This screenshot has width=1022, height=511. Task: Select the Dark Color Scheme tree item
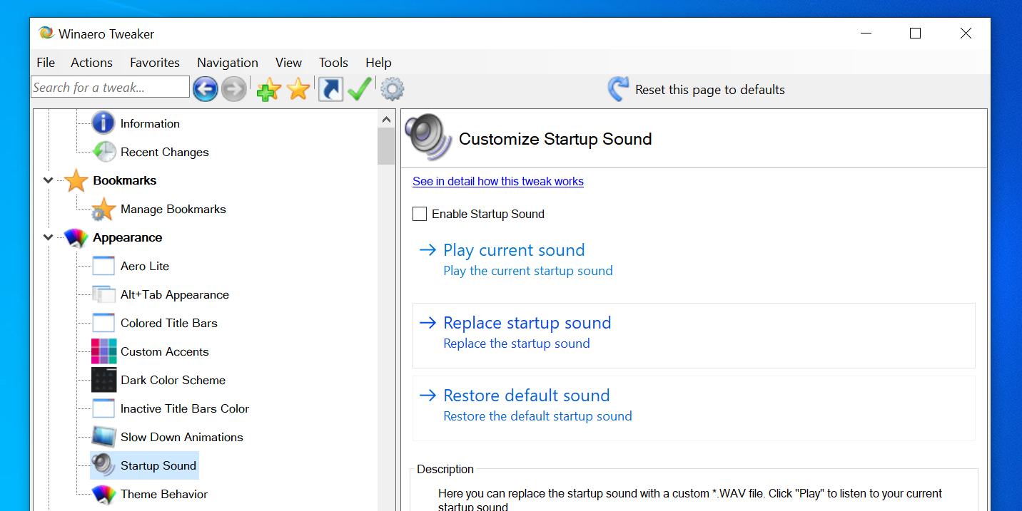(173, 380)
